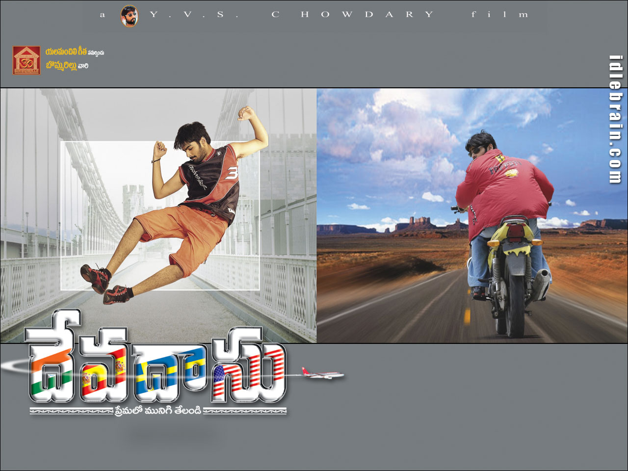
Task: Open the leaping man on bridge photo
Action: point(158,215)
